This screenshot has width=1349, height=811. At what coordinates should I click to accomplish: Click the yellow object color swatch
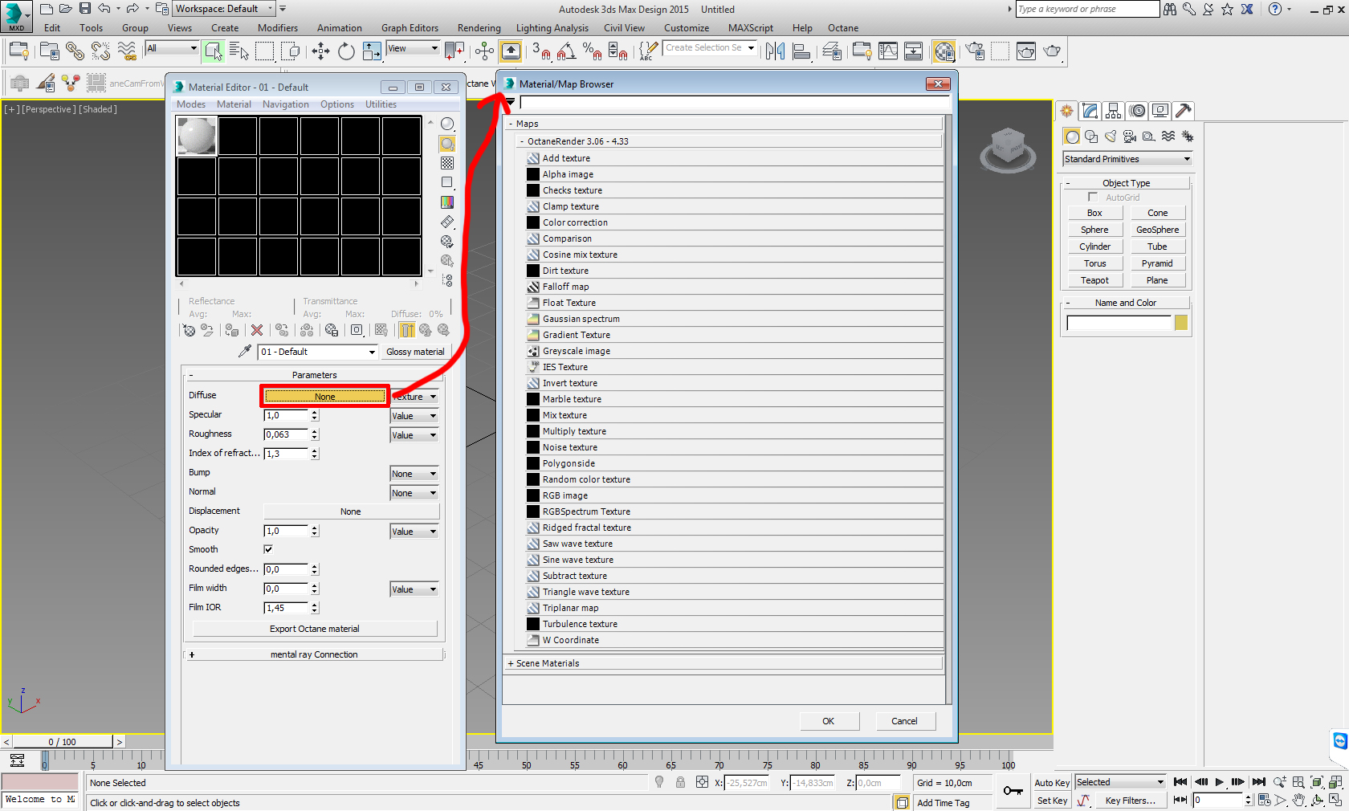click(1181, 323)
